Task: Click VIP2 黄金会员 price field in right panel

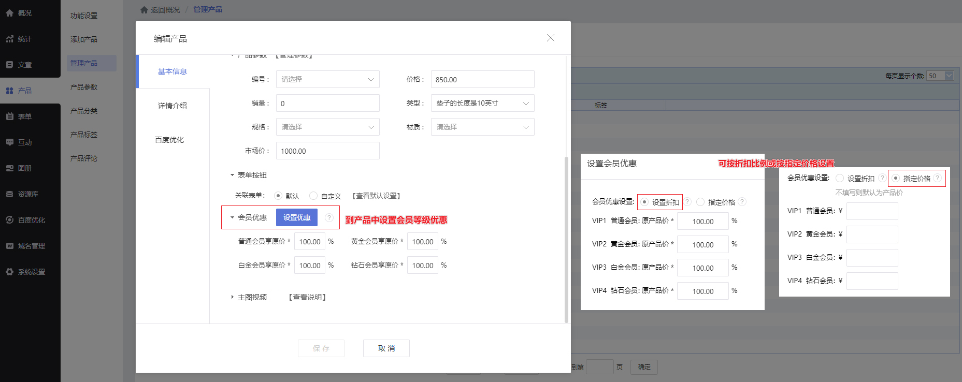Action: coord(872,234)
